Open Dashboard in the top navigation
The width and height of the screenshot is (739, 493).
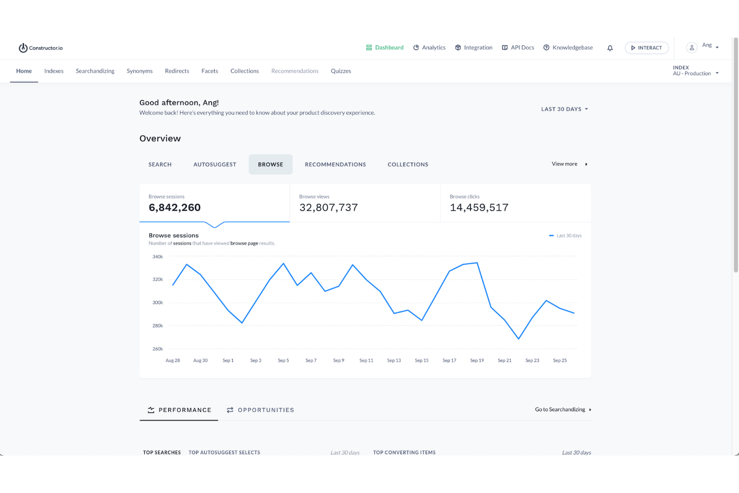[x=384, y=47]
